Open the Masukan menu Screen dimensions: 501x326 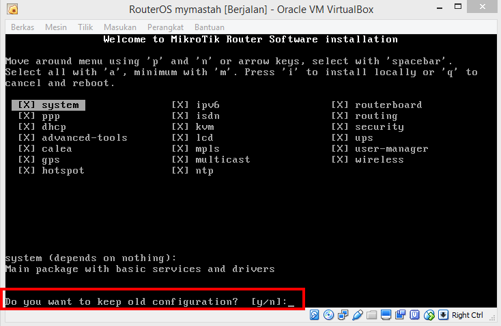coord(120,27)
